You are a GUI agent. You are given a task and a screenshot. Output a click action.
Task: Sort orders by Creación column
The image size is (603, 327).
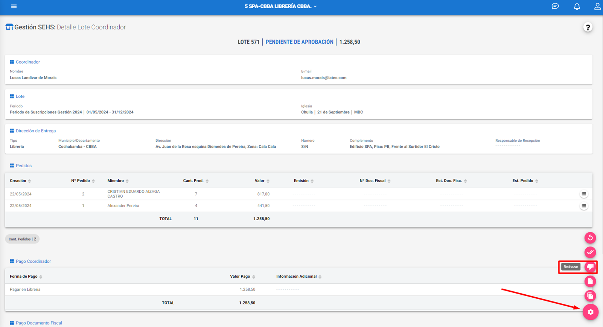[x=20, y=181]
